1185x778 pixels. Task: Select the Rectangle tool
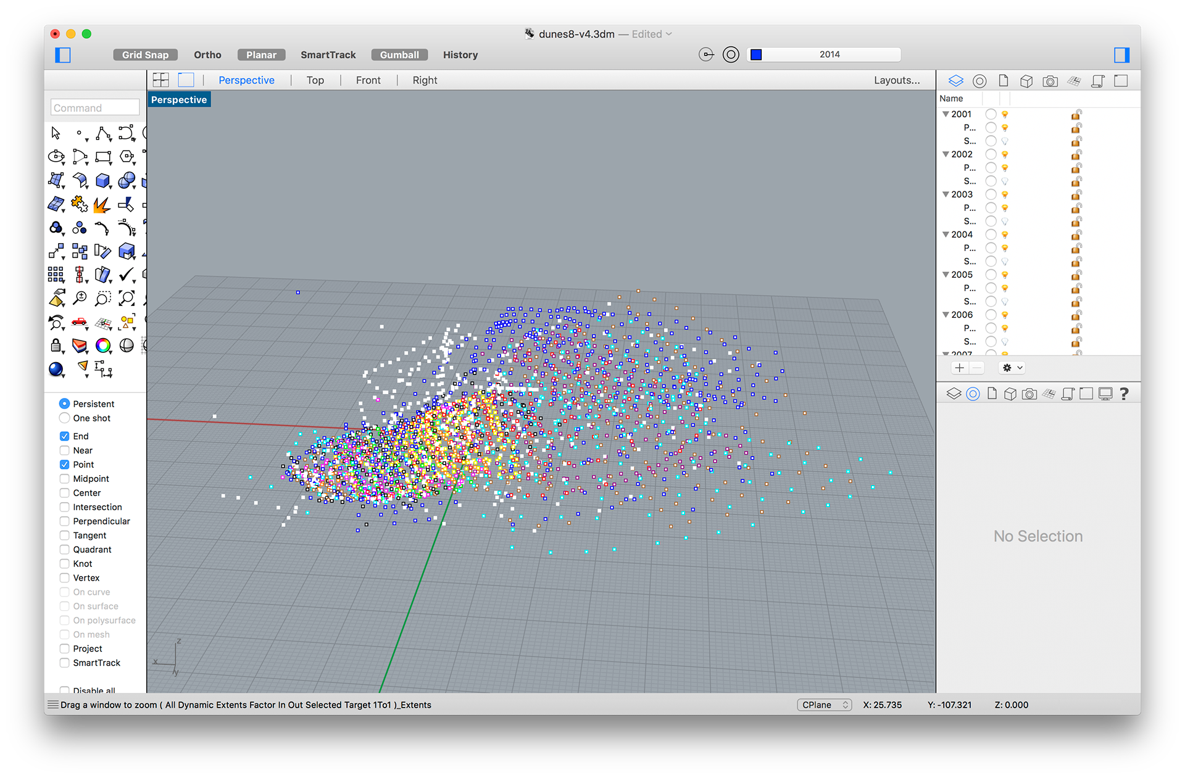(103, 157)
